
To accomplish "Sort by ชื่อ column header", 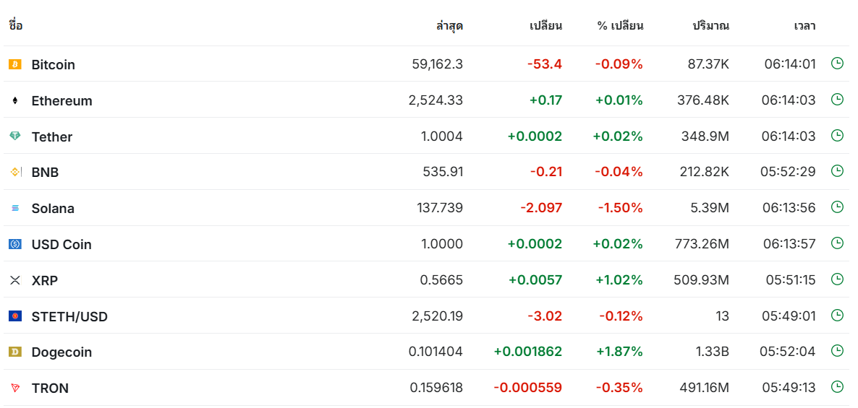I will (16, 26).
